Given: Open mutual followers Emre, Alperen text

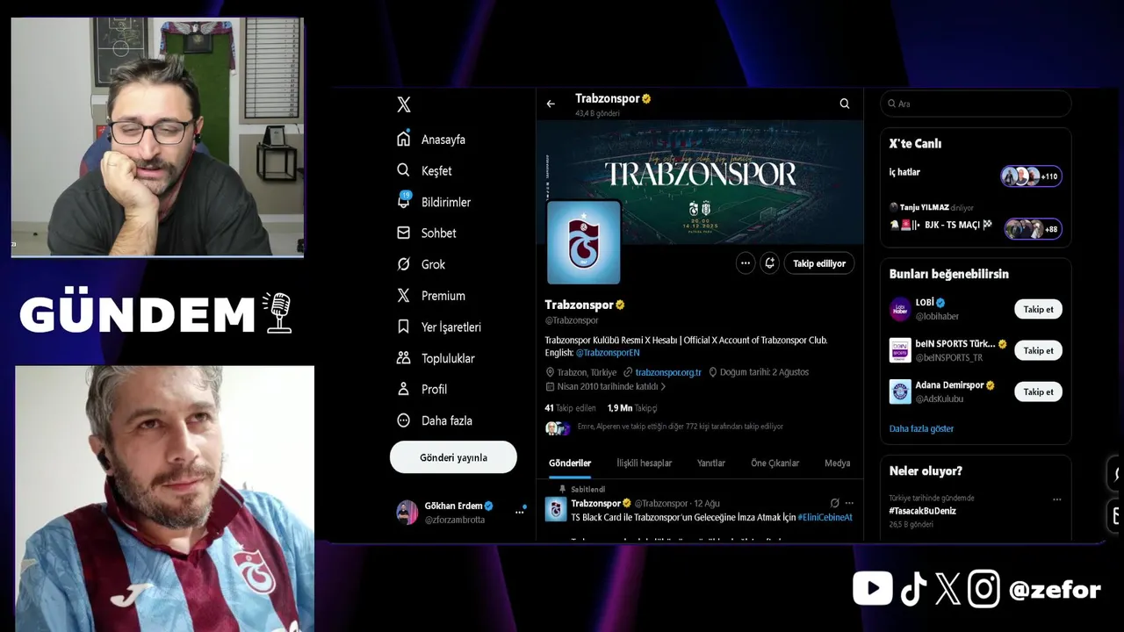Looking at the screenshot, I should [680, 427].
